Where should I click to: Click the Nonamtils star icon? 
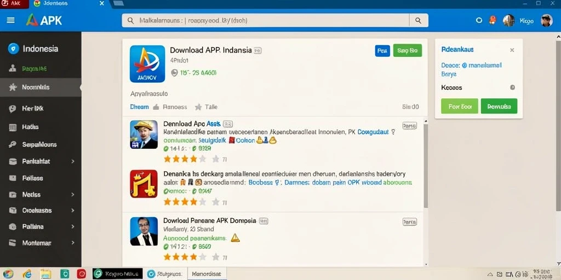13,87
